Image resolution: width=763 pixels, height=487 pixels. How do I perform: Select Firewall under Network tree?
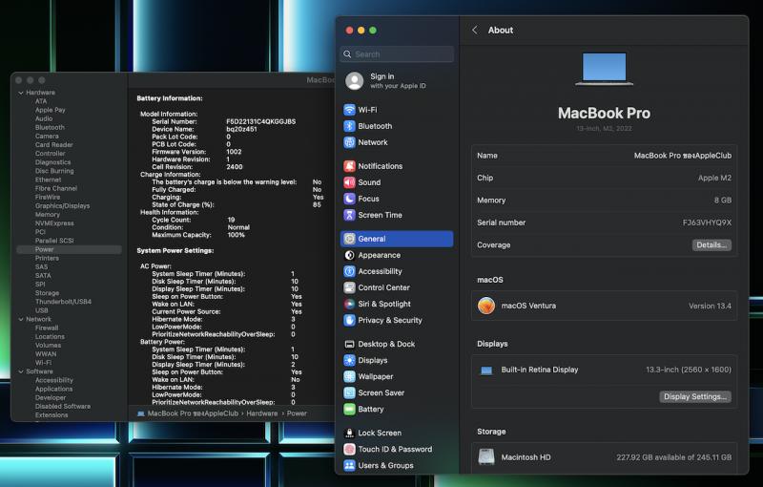[47, 328]
